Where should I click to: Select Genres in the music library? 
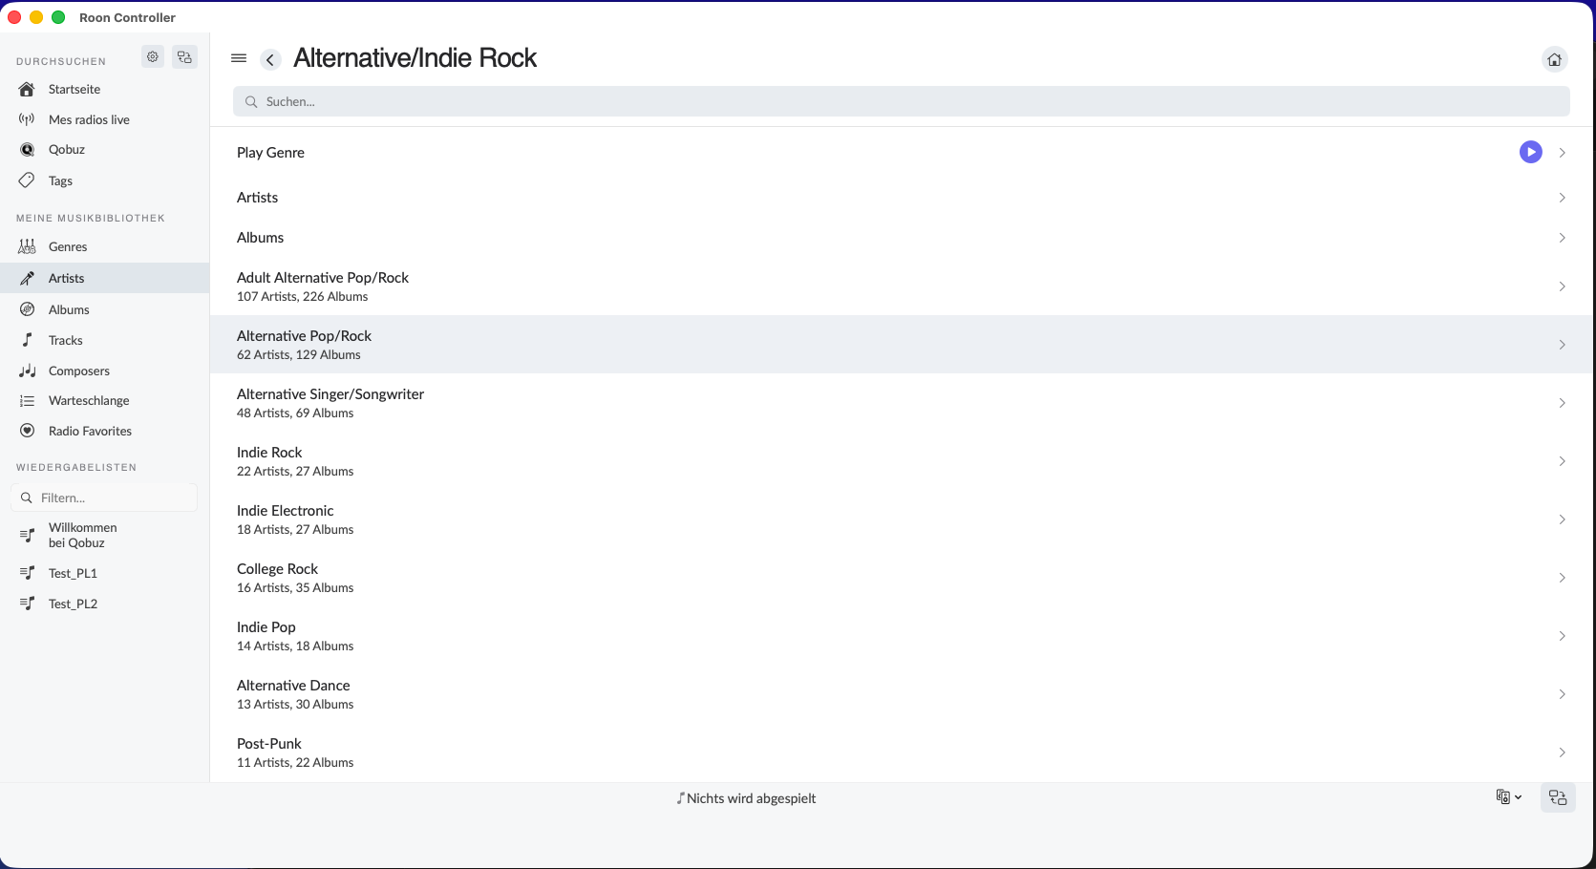pos(68,246)
